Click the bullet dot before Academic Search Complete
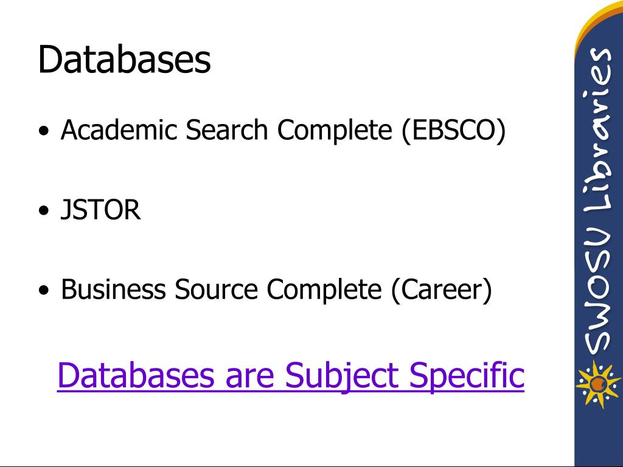The width and height of the screenshot is (623, 467). [x=44, y=131]
